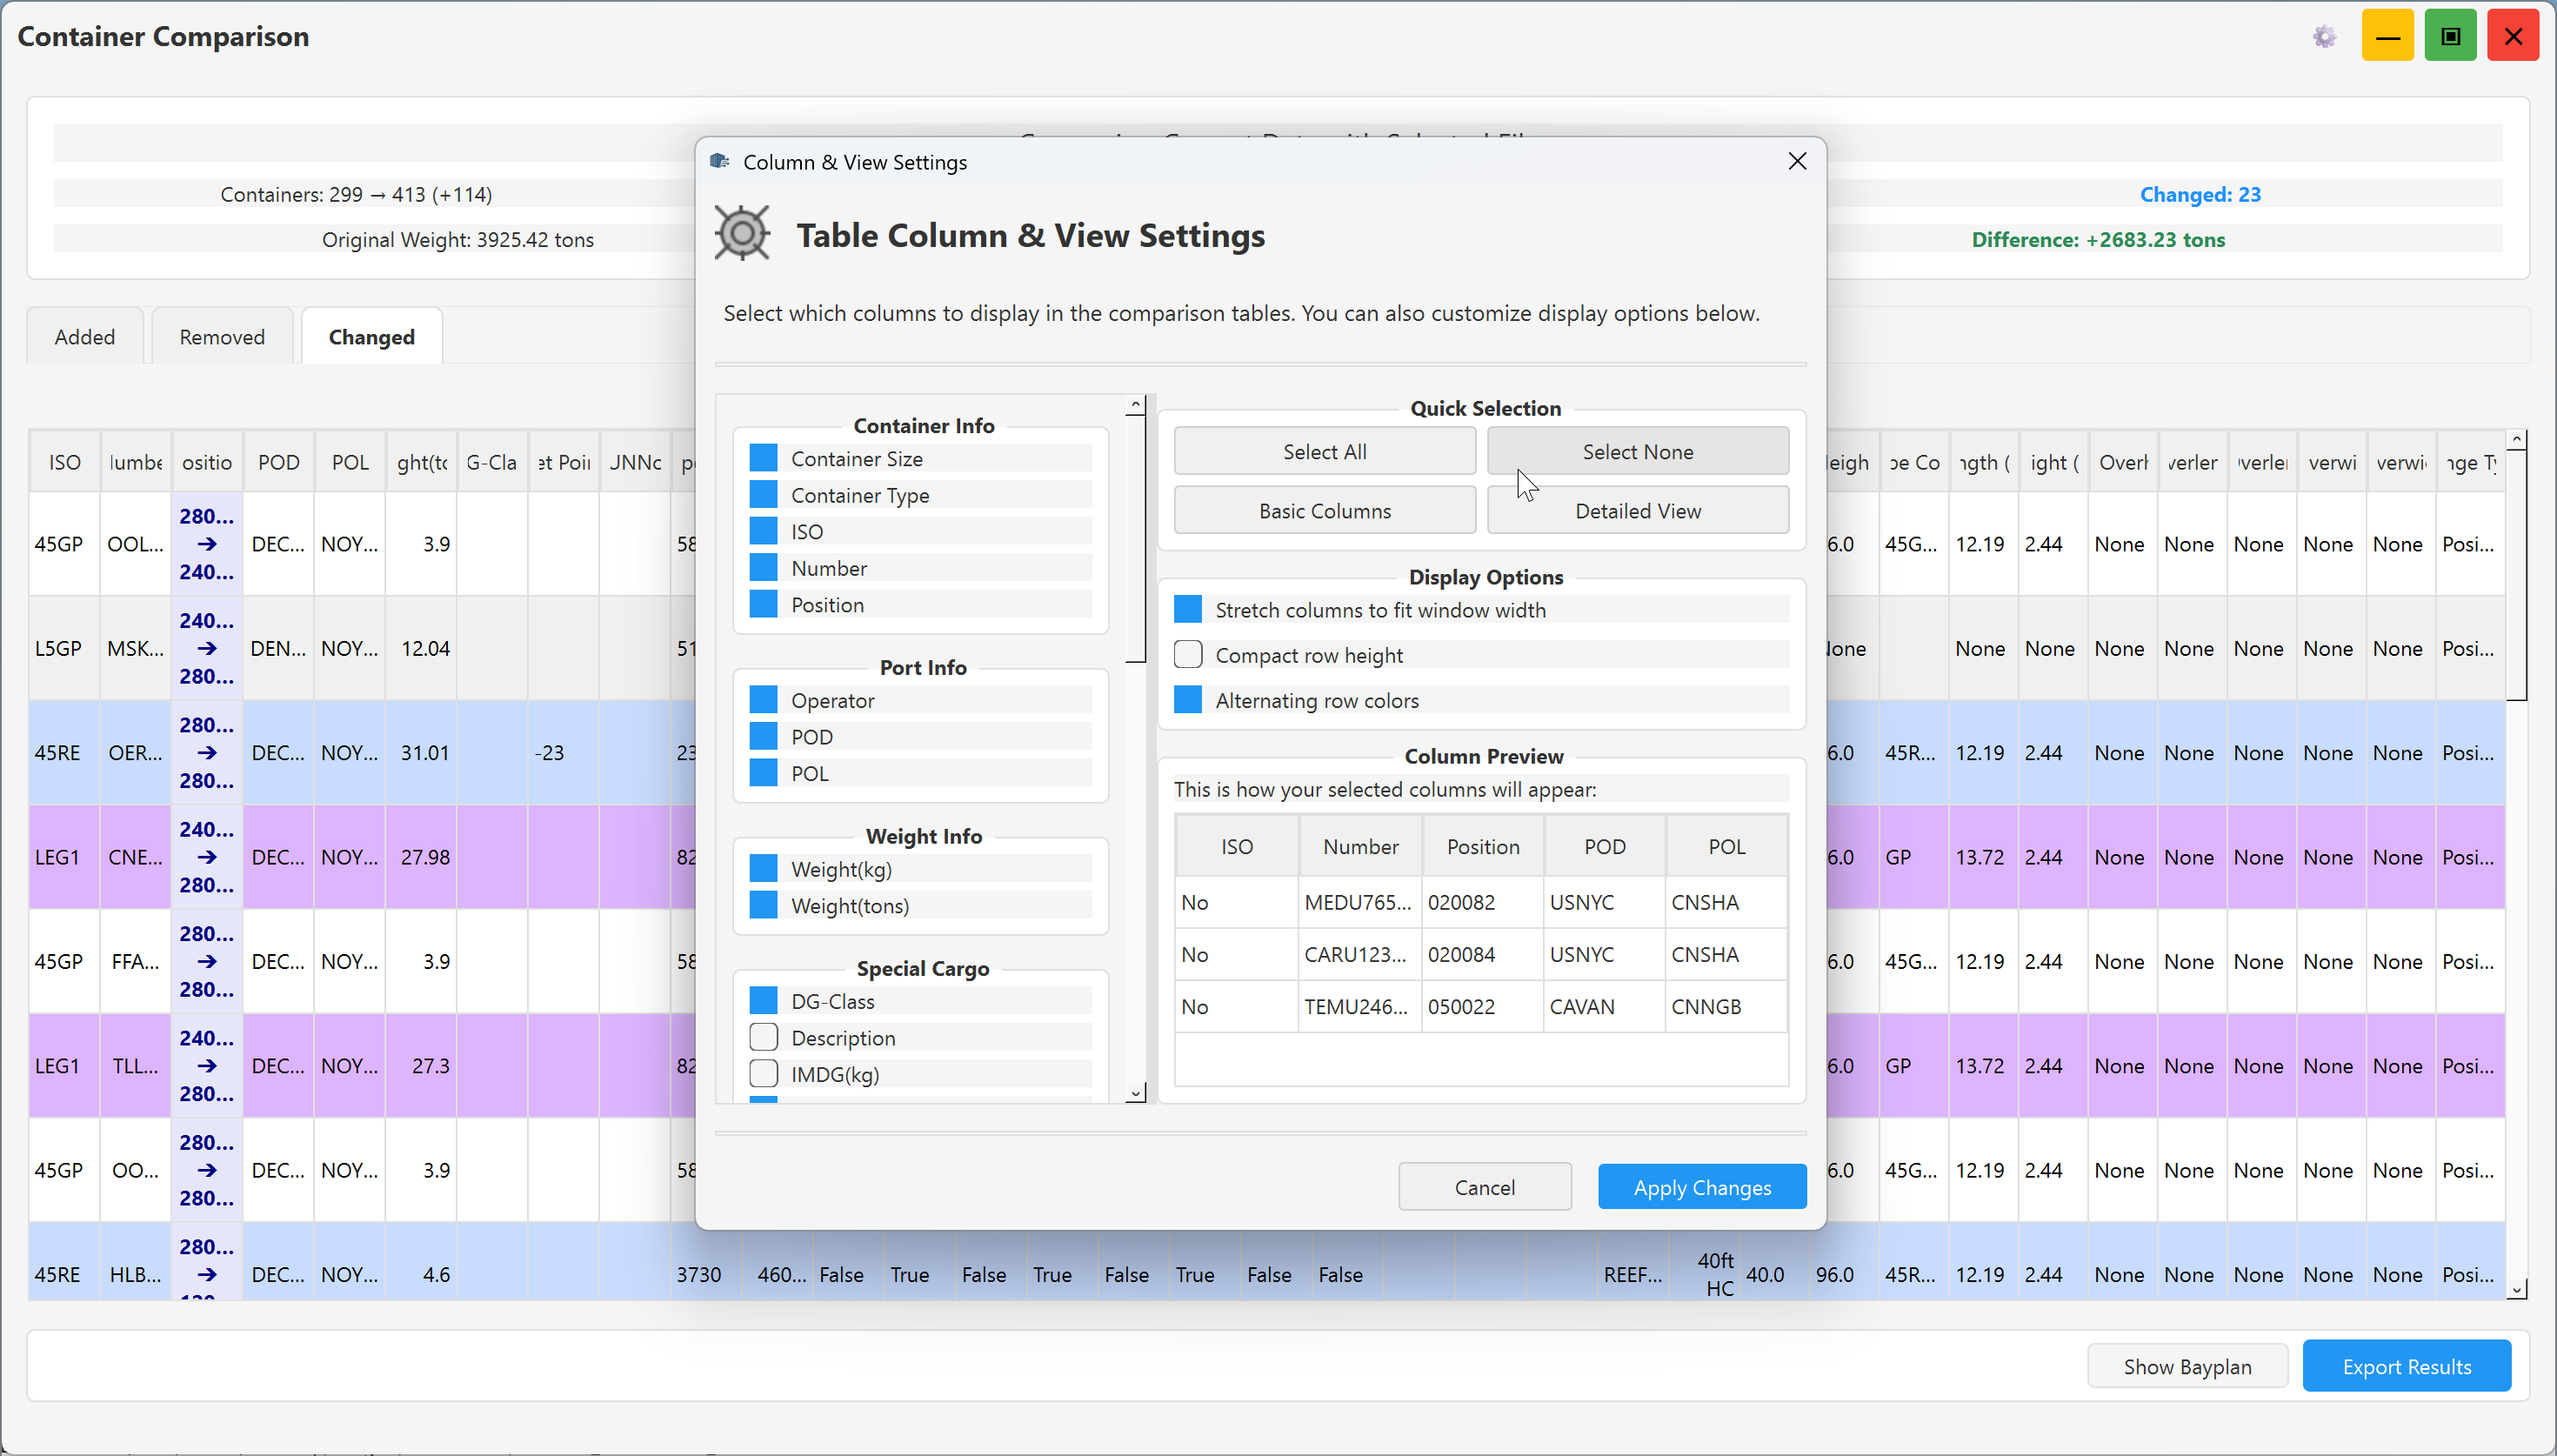Click the ISO column header in main table
2557x1456 pixels.
pos(65,462)
